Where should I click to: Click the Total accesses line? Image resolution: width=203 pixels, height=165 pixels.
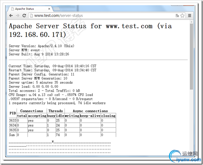44,91
